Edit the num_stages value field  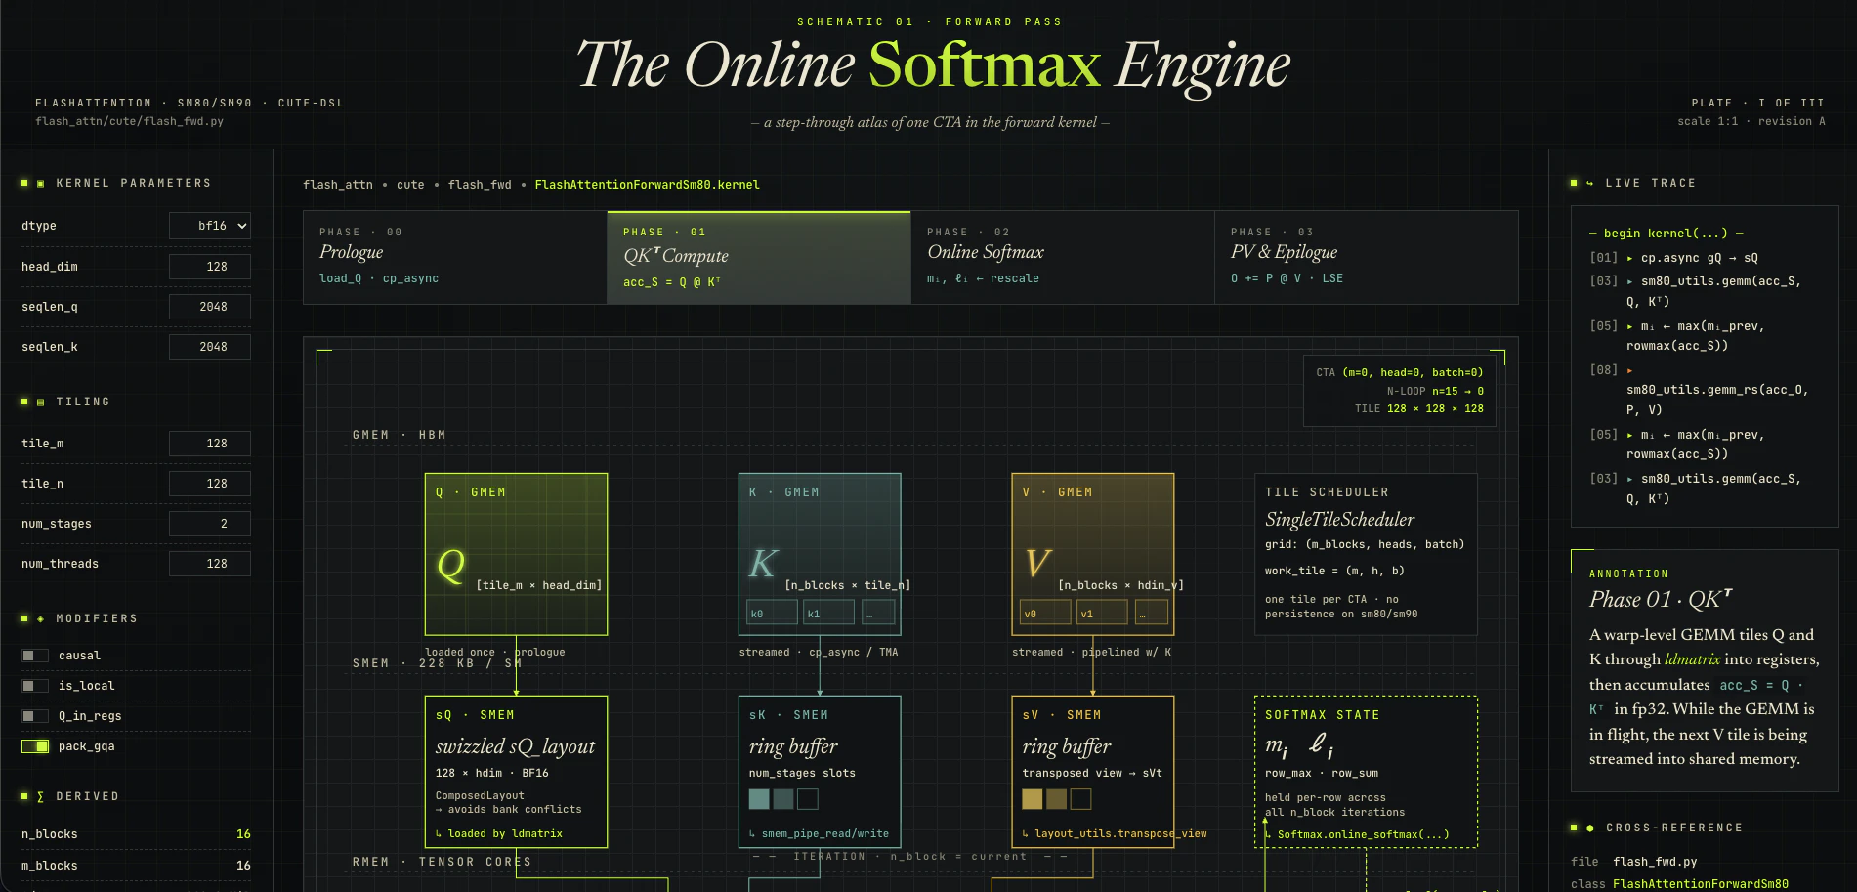210,524
